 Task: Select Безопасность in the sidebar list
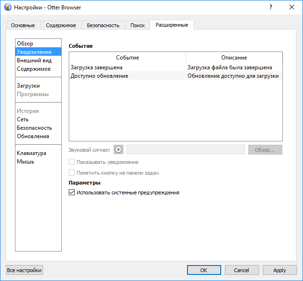coord(38,128)
